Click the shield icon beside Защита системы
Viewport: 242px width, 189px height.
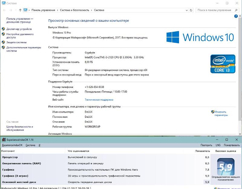coord(3,42)
